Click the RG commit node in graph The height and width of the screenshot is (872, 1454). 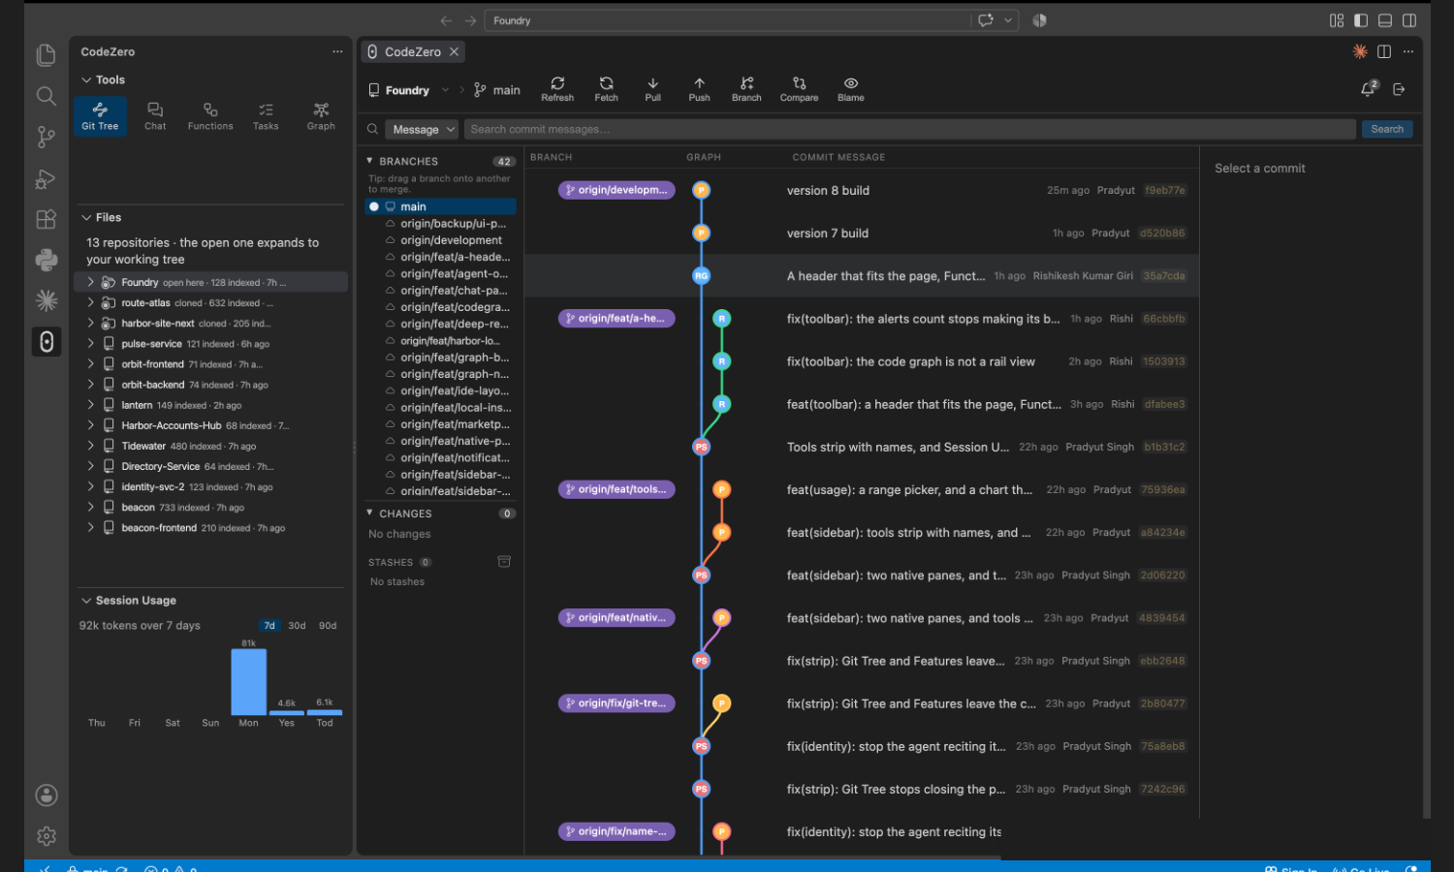701,276
